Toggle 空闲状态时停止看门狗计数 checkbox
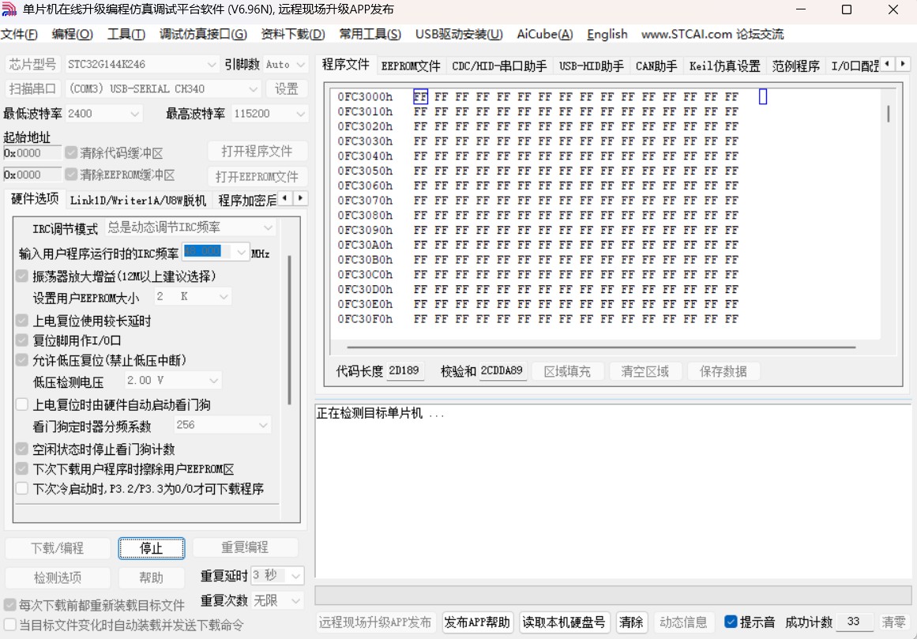Viewport: 917px width, 639px height. (x=22, y=449)
